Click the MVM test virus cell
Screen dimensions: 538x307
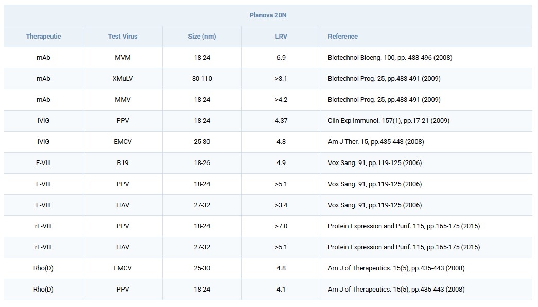point(123,58)
